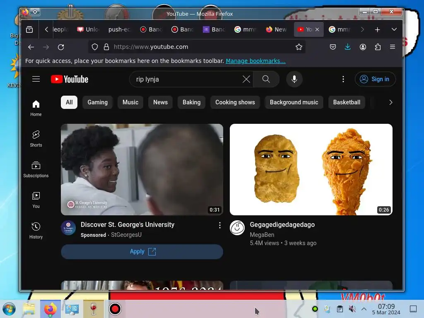Bookmark this page with the star icon
This screenshot has height=318, width=424.
(x=299, y=47)
